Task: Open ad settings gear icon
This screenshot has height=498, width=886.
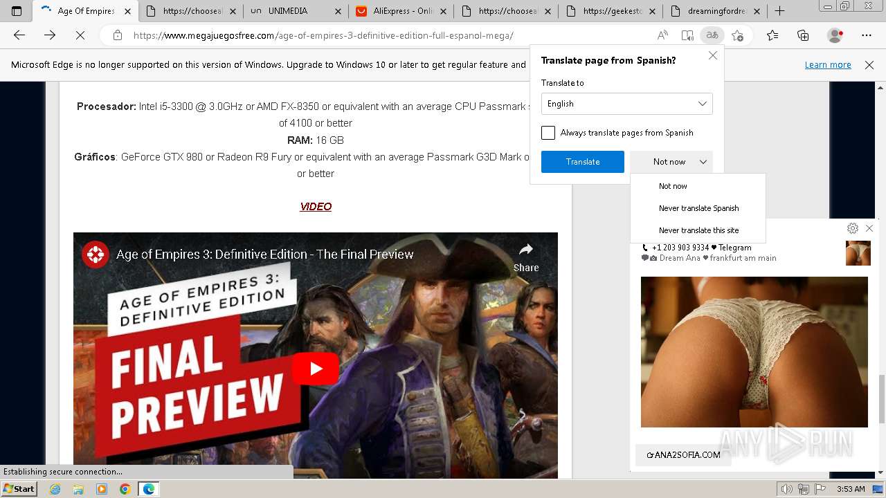Action: tap(853, 228)
